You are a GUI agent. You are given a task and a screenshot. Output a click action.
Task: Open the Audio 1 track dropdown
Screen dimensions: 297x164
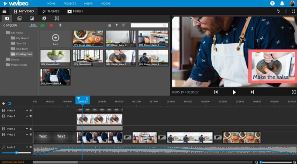(x=27, y=147)
